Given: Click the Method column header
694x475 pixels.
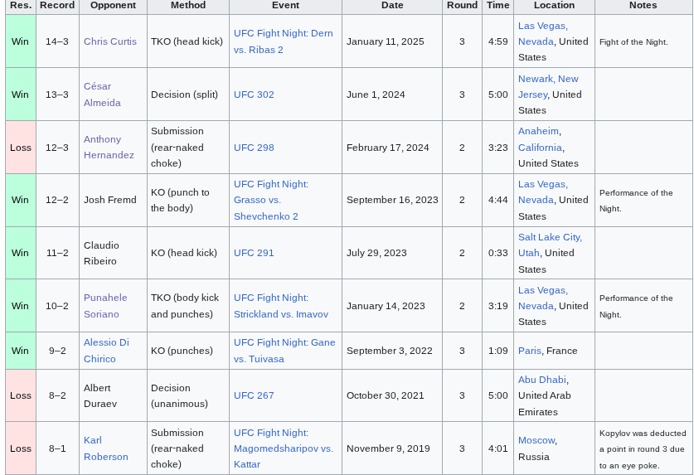Looking at the screenshot, I should click(188, 6).
